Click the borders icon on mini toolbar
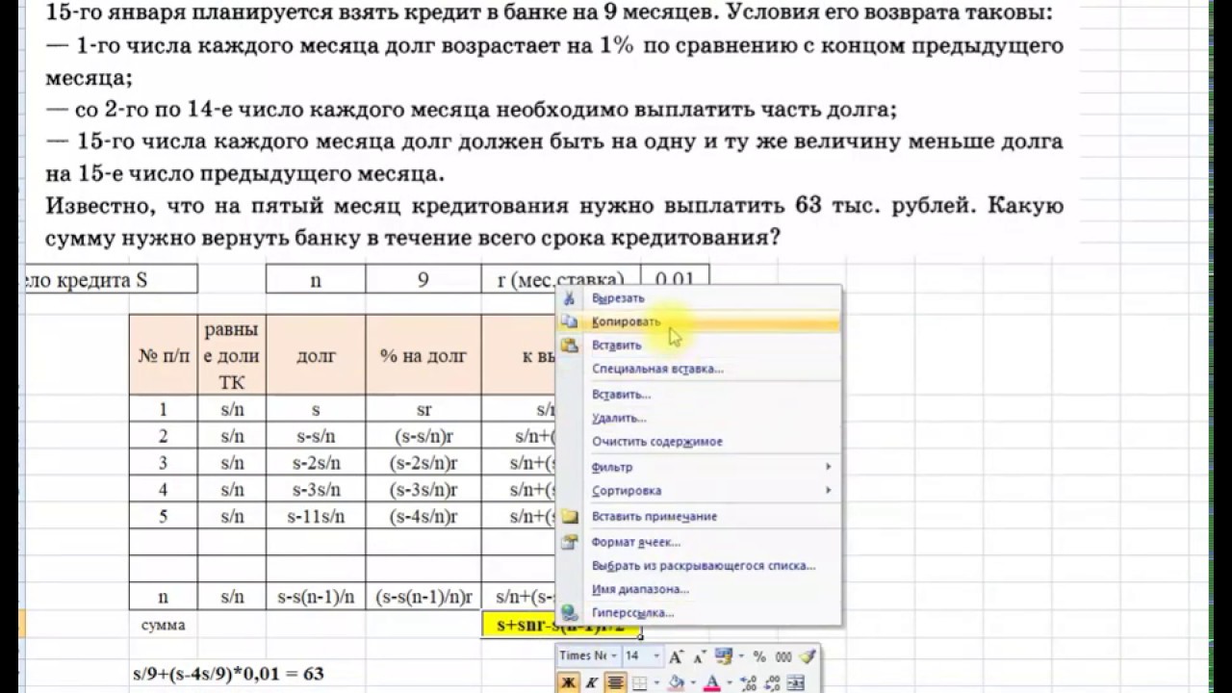Viewport: 1232px width, 693px height. coord(639,682)
